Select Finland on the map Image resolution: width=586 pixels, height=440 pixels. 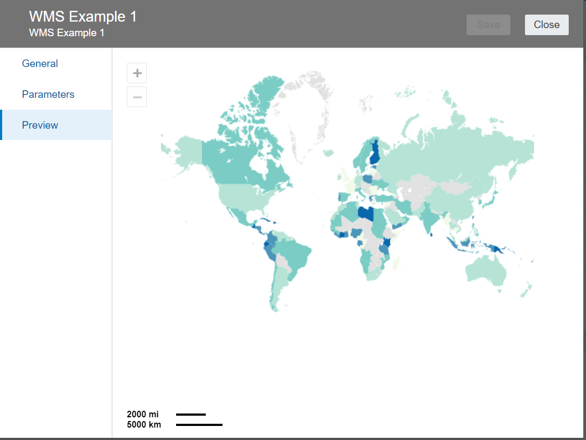[374, 151]
